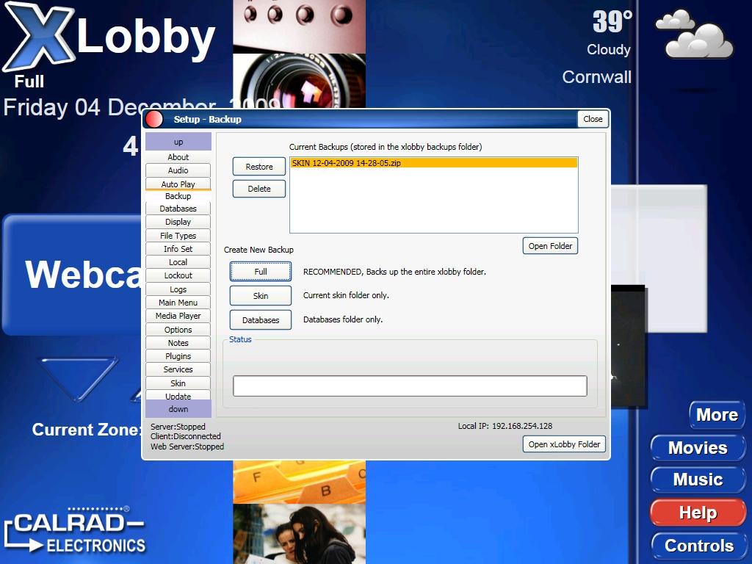Create a Databases-only backup
Image resolution: width=752 pixels, height=564 pixels.
pyautogui.click(x=261, y=320)
